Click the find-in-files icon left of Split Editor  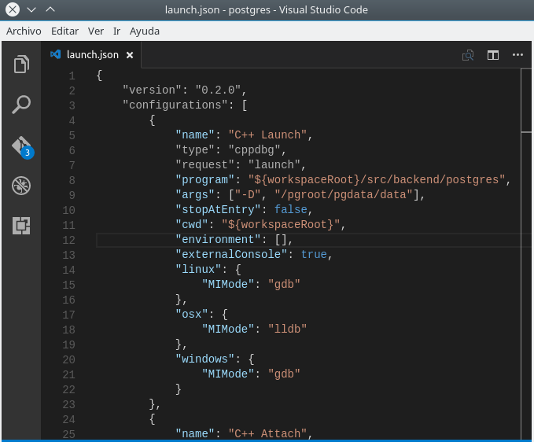click(468, 55)
